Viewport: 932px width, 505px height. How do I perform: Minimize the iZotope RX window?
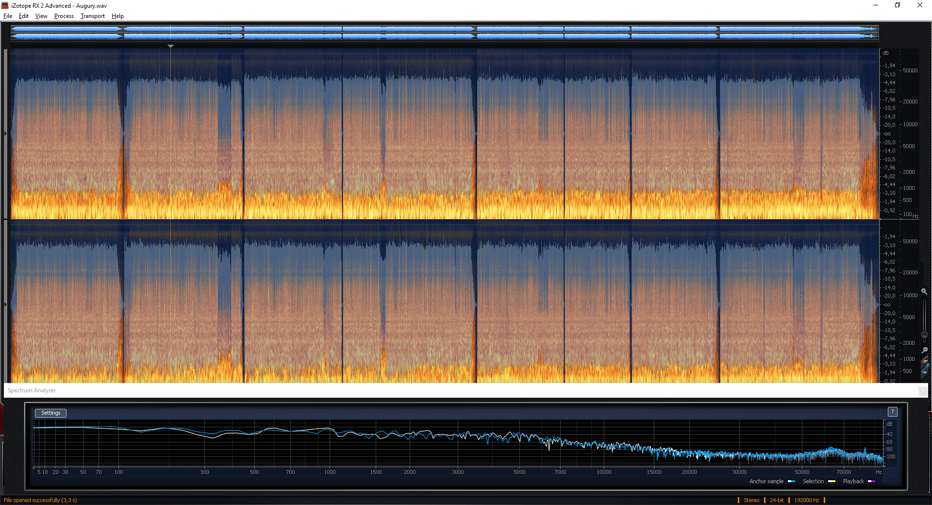click(876, 5)
